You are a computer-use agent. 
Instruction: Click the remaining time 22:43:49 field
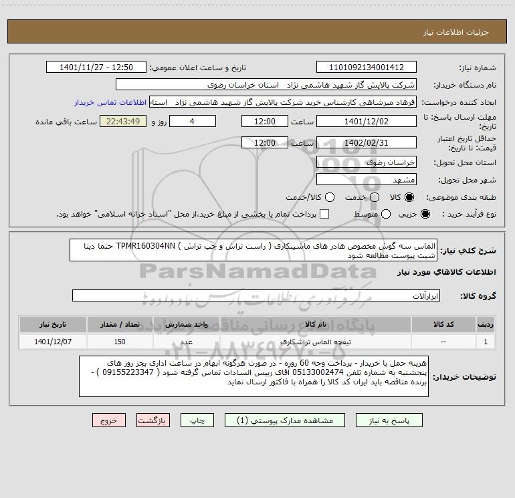pos(123,121)
